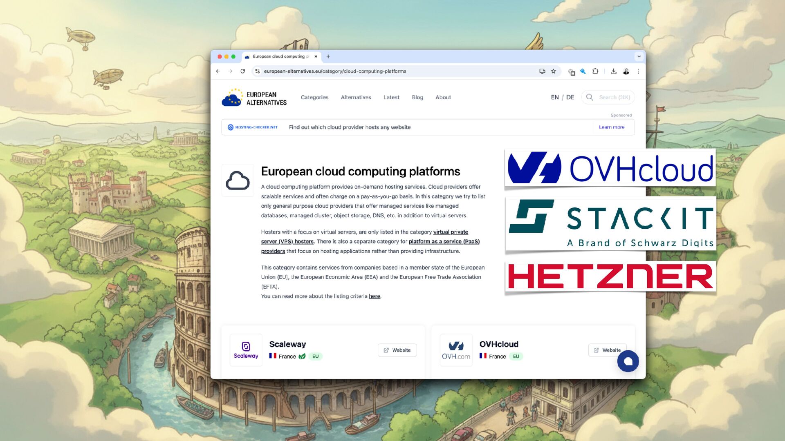Click the Learn more sponsored link

coord(612,127)
